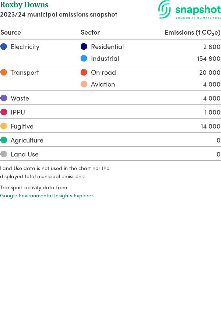Click the red On road sector dot
Screen dimensions: 221x313
coord(84,73)
